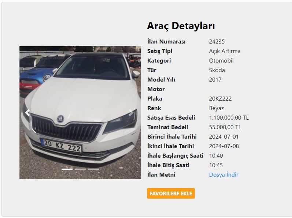
Task: Click the Araç Detayları heading
Action: click(x=181, y=26)
